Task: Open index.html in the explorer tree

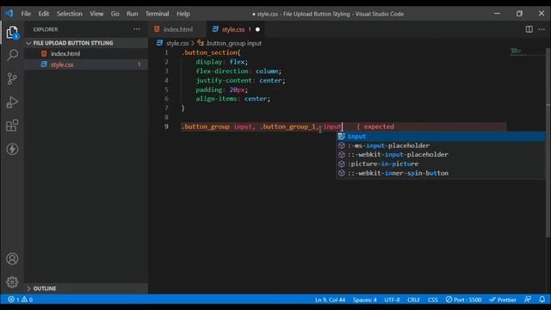Action: (65, 53)
